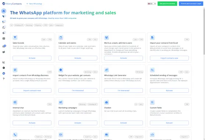The image size is (205, 140).
Task: Click the New WhatsApp button
Action: [34, 4]
